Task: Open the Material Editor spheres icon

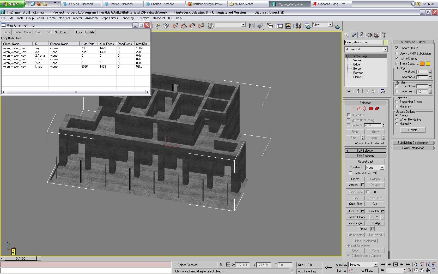Action: 298,26
